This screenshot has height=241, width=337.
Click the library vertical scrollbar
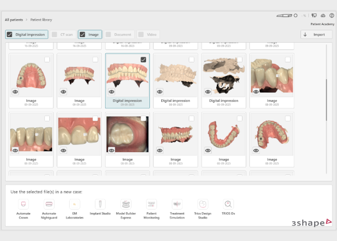coord(326,100)
